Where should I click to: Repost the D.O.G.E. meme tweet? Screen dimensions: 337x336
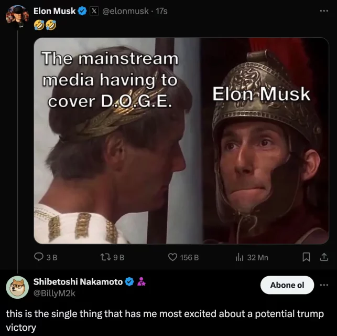coord(106,257)
